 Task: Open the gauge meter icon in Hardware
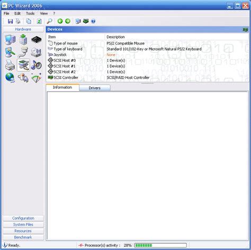point(36,78)
